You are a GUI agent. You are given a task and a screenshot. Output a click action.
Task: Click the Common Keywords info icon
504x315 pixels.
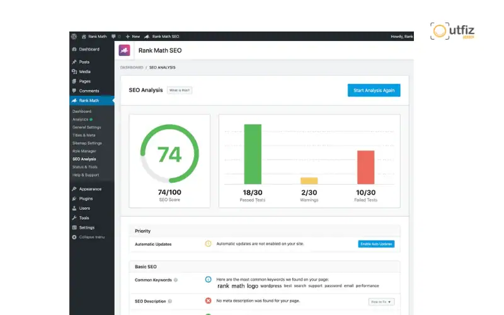tap(209, 279)
